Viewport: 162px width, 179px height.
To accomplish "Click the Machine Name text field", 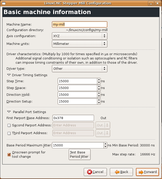I will (x=79, y=24).
